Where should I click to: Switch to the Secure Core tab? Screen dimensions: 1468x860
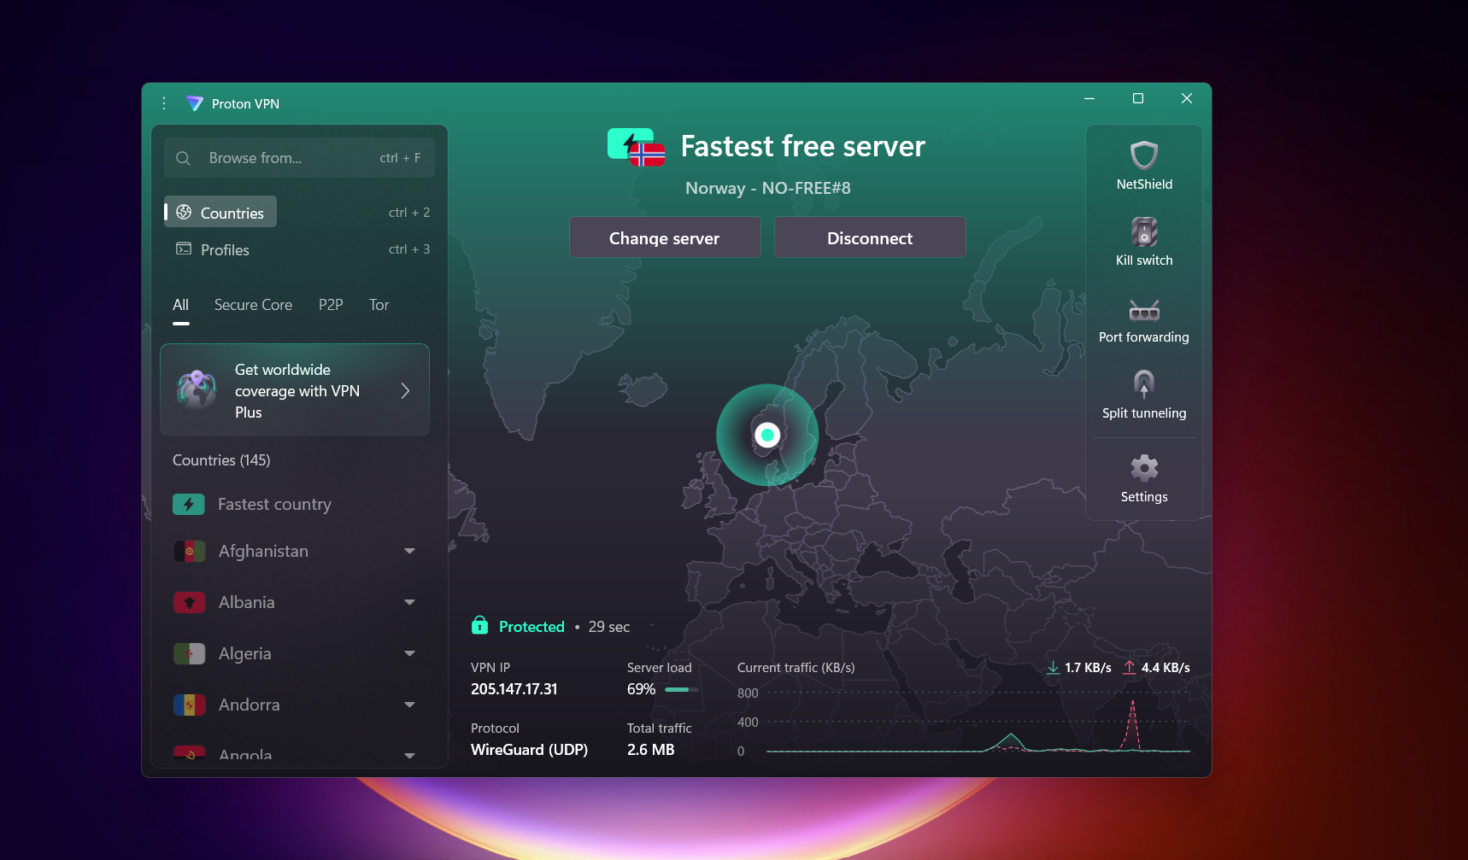pyautogui.click(x=253, y=305)
